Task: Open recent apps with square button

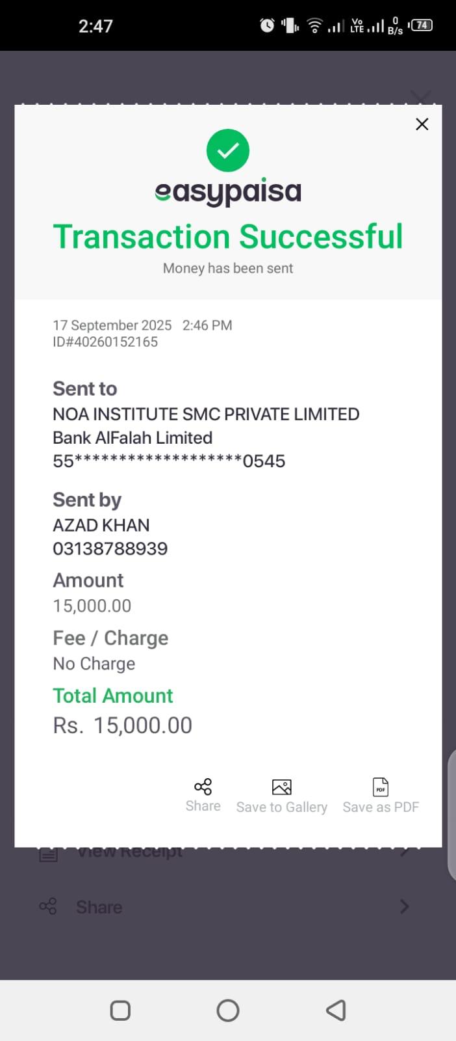Action: [121, 1010]
